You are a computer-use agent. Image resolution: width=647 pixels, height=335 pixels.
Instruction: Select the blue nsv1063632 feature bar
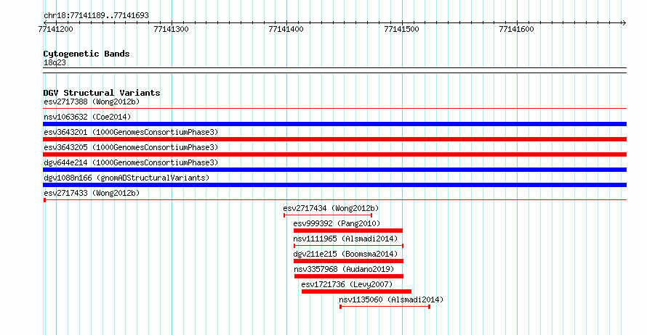(334, 124)
